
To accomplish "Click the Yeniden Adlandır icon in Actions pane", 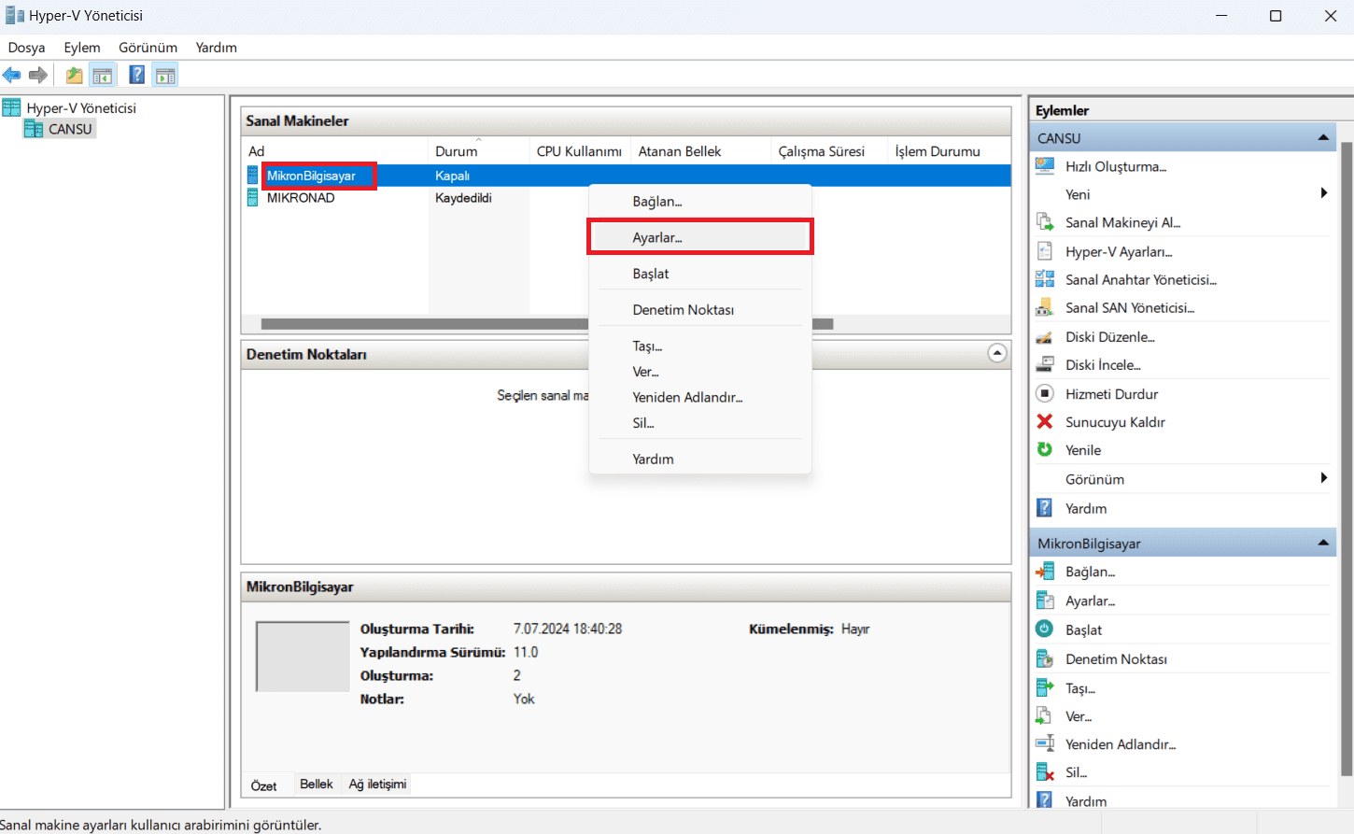I will click(1045, 743).
